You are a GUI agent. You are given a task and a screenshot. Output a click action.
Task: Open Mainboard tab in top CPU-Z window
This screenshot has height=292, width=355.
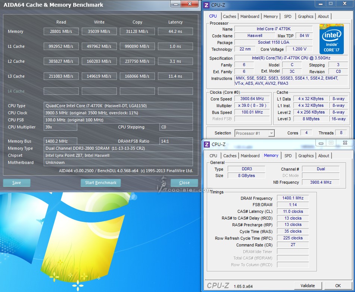click(250, 16)
